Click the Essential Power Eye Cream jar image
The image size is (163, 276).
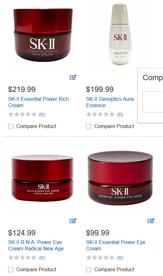120,178
